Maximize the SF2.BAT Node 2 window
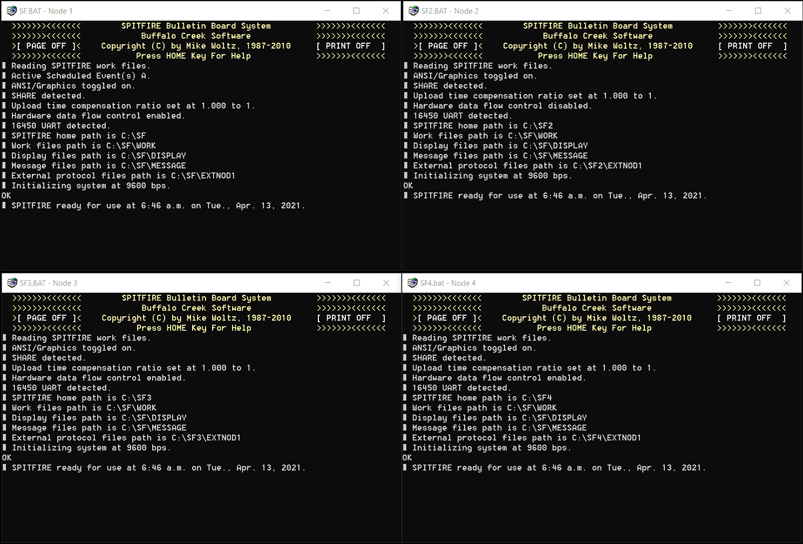 [x=758, y=11]
